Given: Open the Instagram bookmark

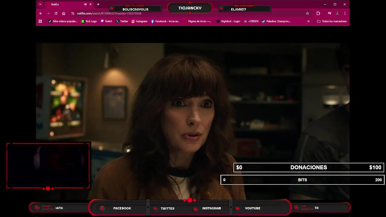Looking at the screenshot, I should pos(139,21).
